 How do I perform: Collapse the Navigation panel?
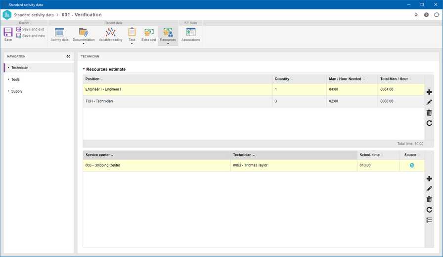point(68,56)
